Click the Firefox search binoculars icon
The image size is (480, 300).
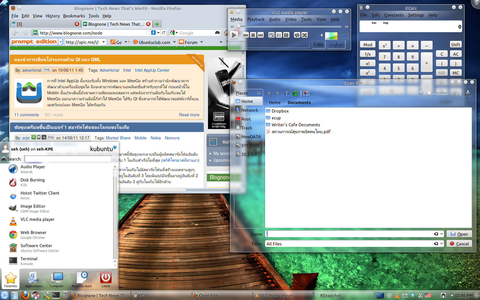[217, 33]
